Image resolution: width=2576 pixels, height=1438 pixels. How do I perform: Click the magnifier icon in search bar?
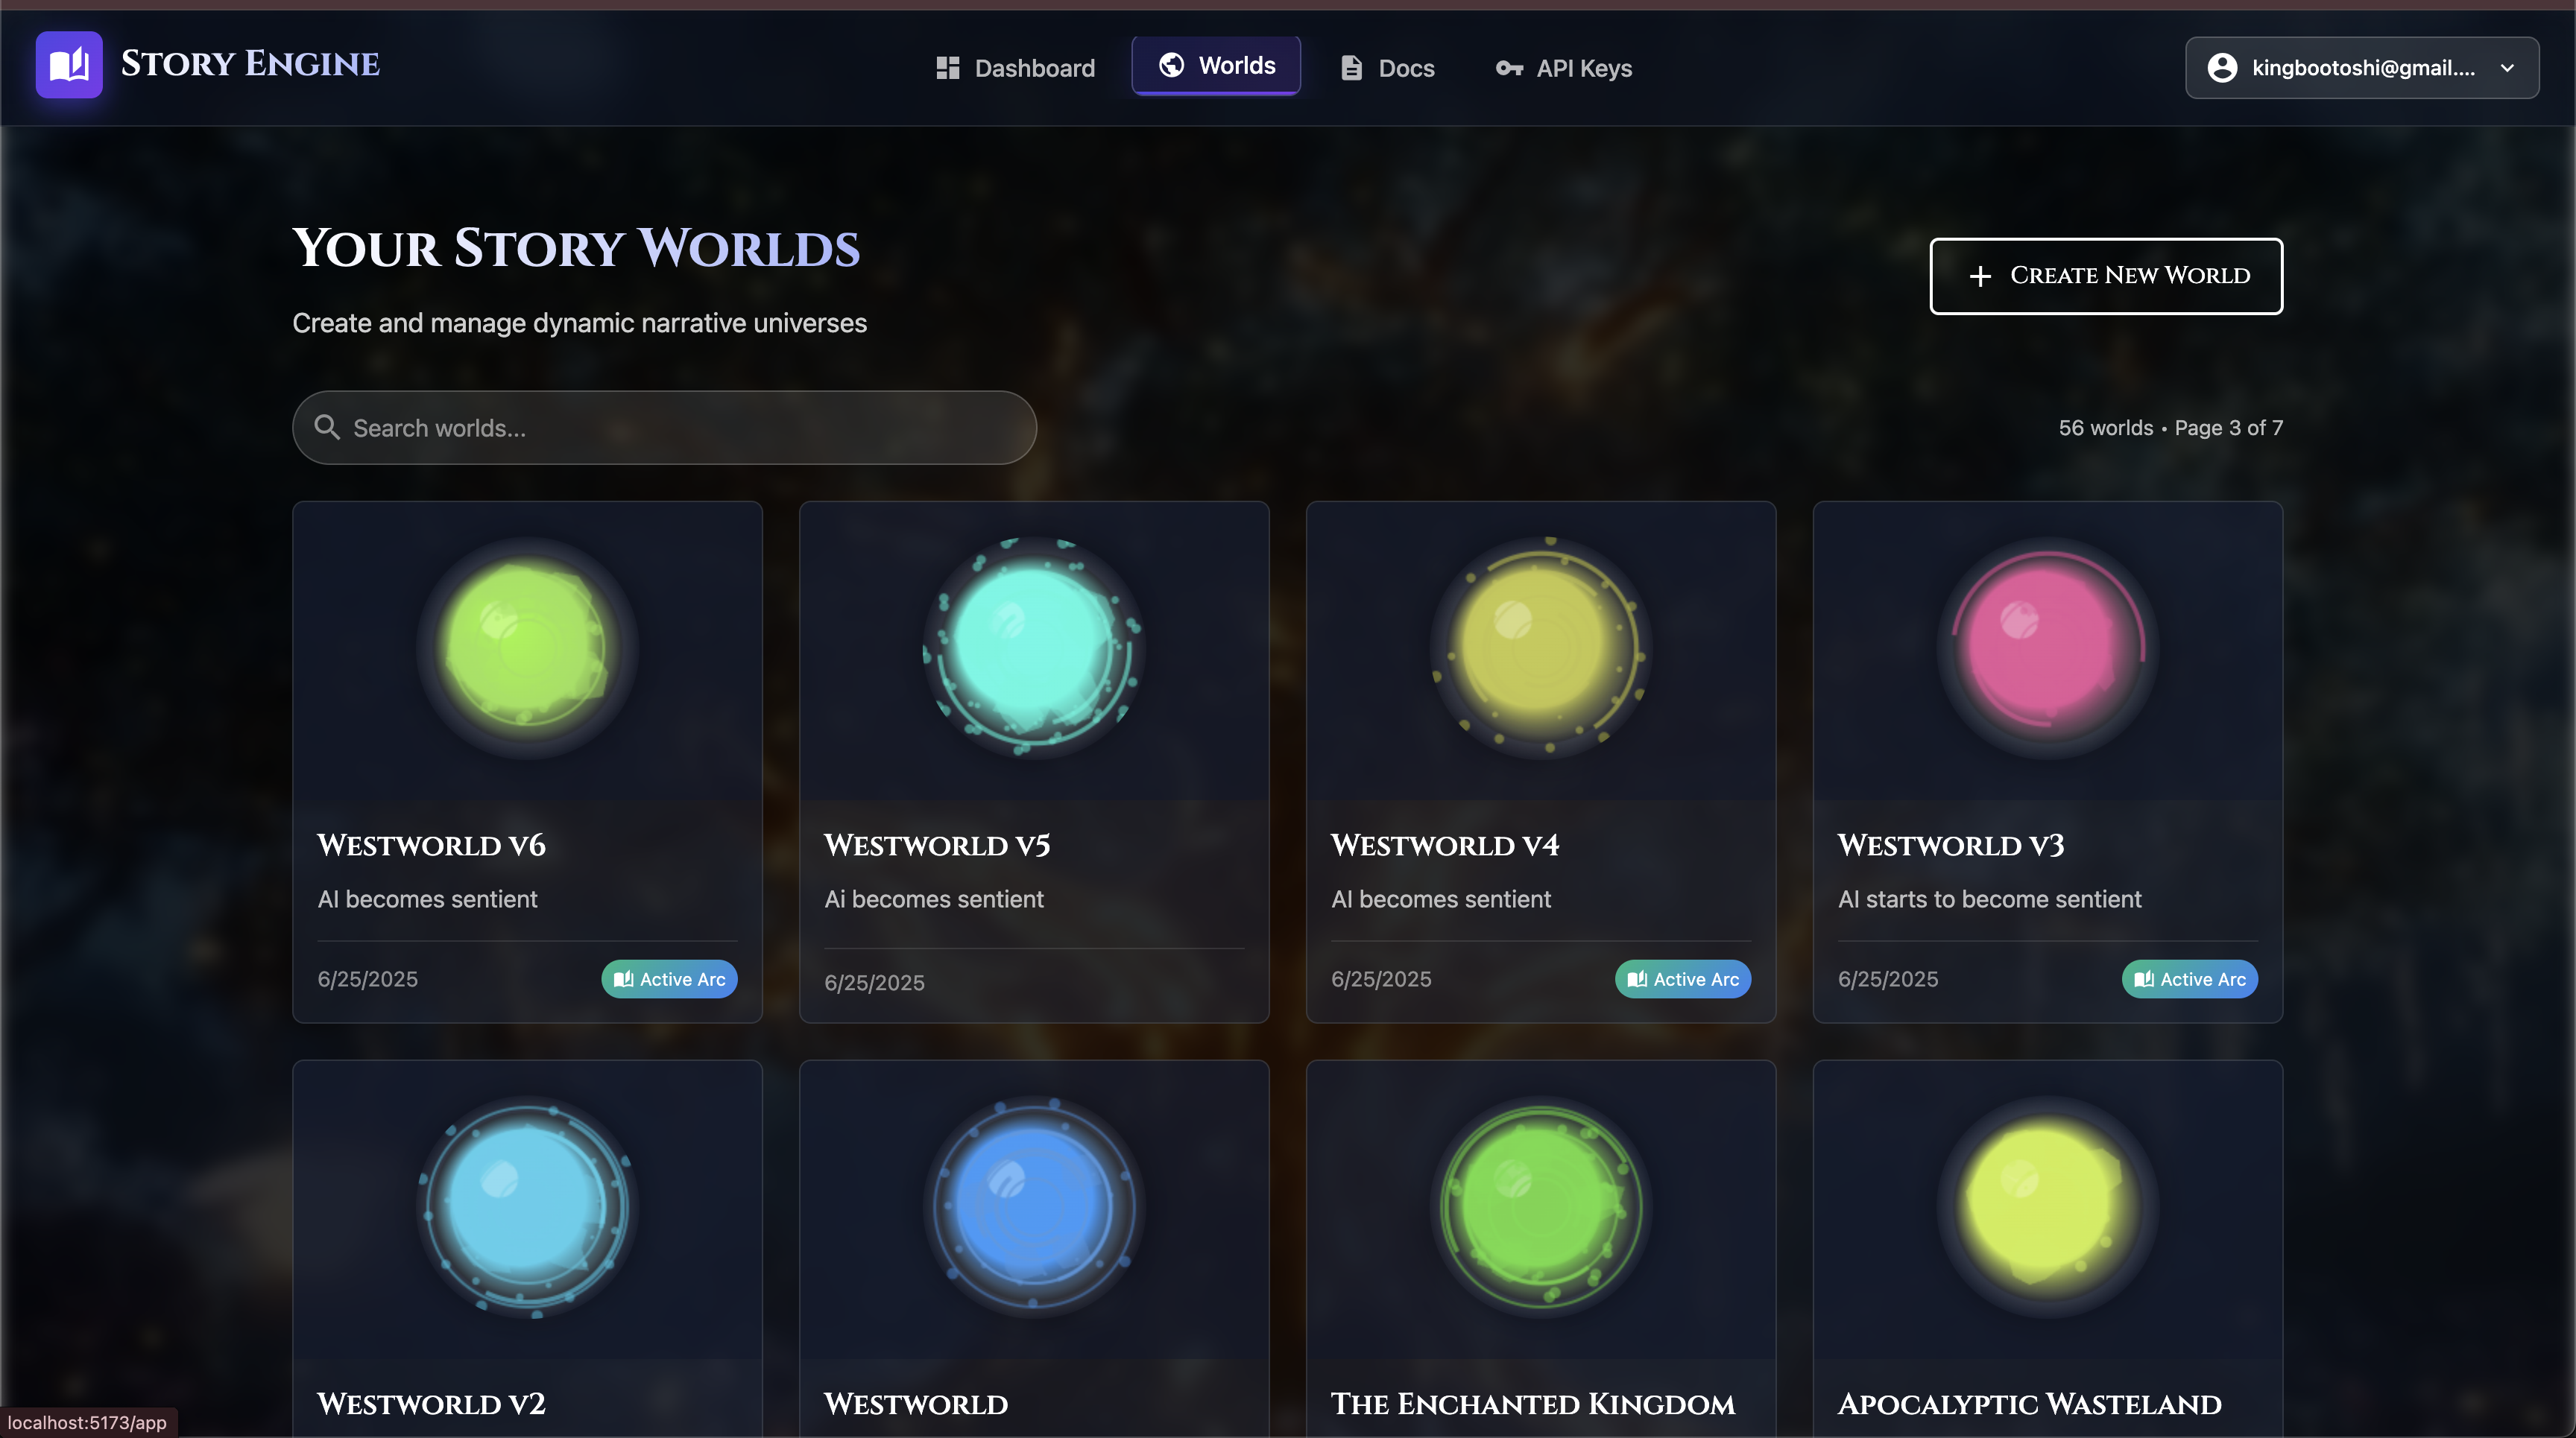(326, 428)
